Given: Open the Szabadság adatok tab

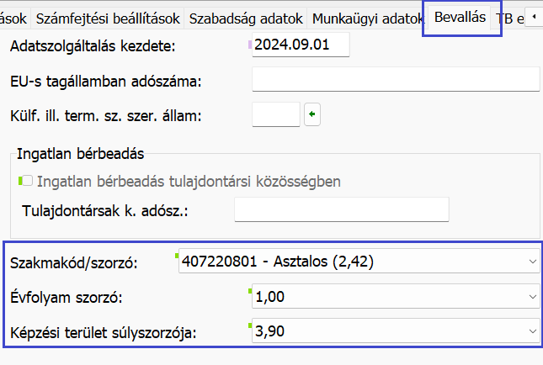Looking at the screenshot, I should point(246,18).
